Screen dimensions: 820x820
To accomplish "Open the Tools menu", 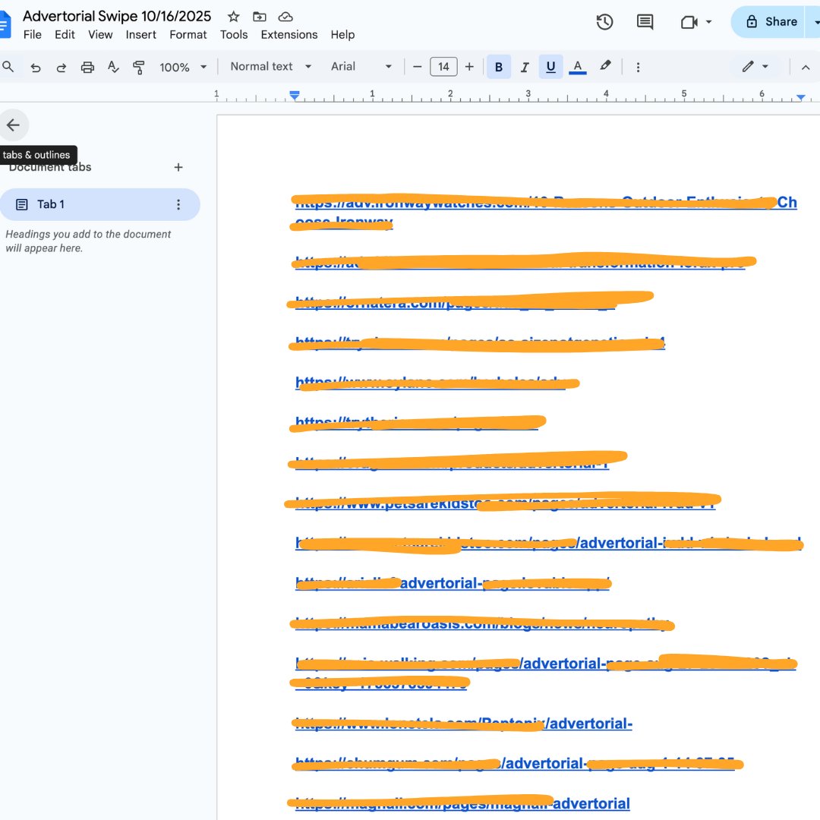I will (x=234, y=34).
